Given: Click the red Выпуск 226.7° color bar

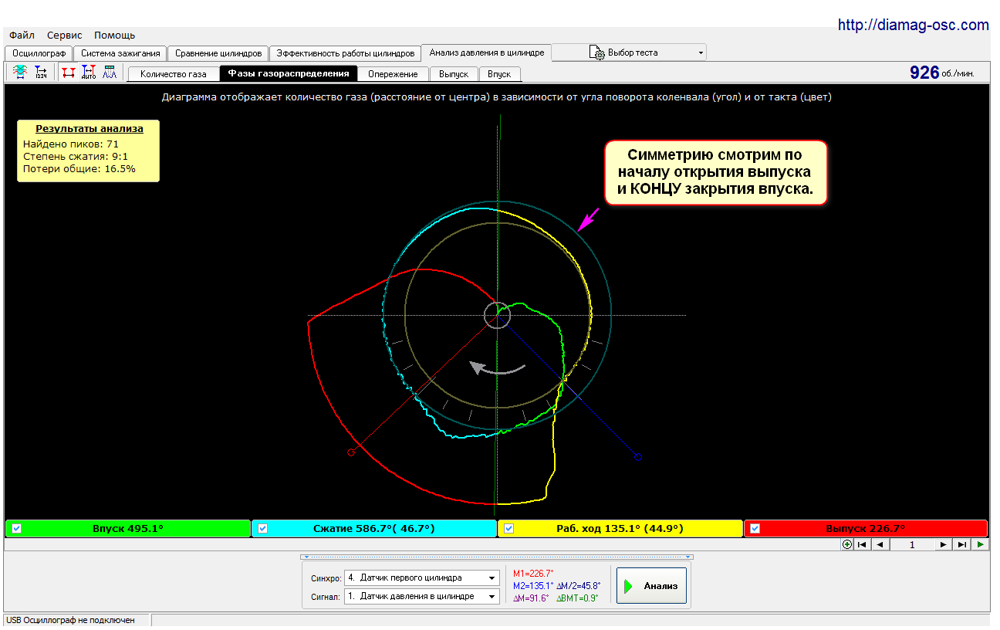Looking at the screenshot, I should click(x=866, y=529).
